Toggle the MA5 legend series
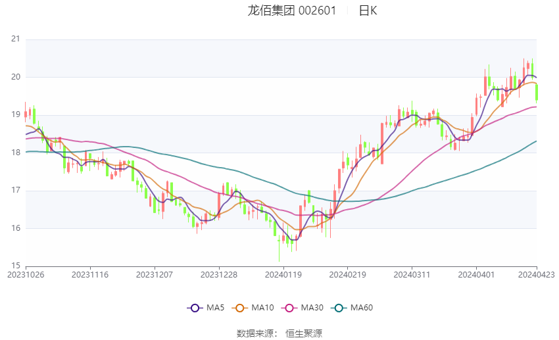This screenshot has height=340, width=559. tap(206, 308)
